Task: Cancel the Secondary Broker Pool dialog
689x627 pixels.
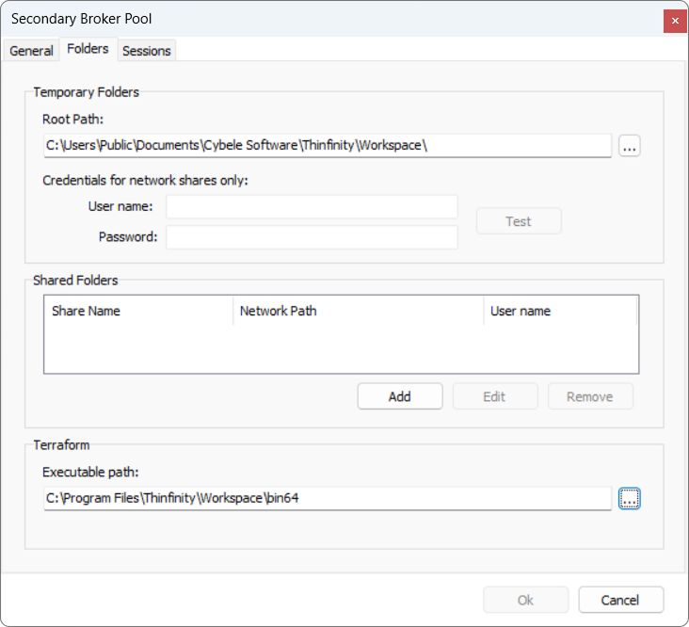Action: click(x=620, y=600)
